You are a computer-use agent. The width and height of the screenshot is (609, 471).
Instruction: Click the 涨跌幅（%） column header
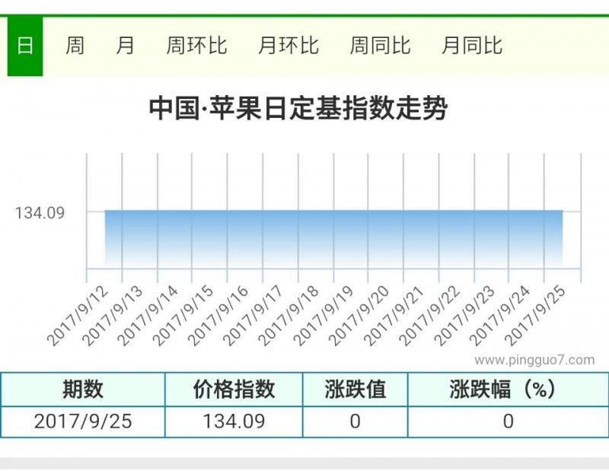509,390
